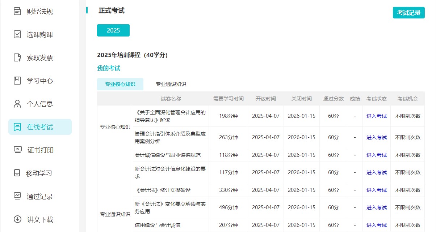Click the 财经法规 sidebar icon
The height and width of the screenshot is (232, 436).
pos(17,12)
